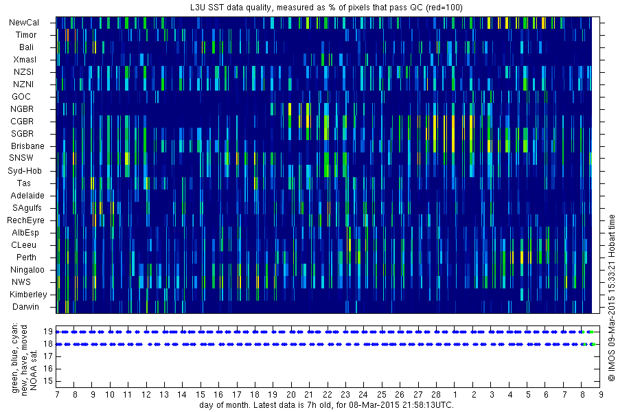The width and height of the screenshot is (618, 412).
Task: Select day '28' tick label
Action: point(436,395)
